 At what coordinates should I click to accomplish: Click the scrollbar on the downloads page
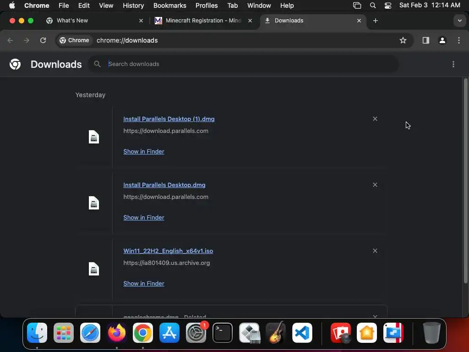(465, 181)
